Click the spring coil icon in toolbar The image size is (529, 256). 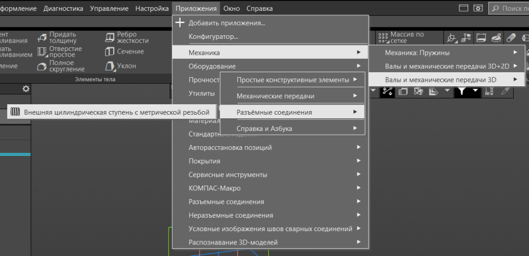pos(511,38)
